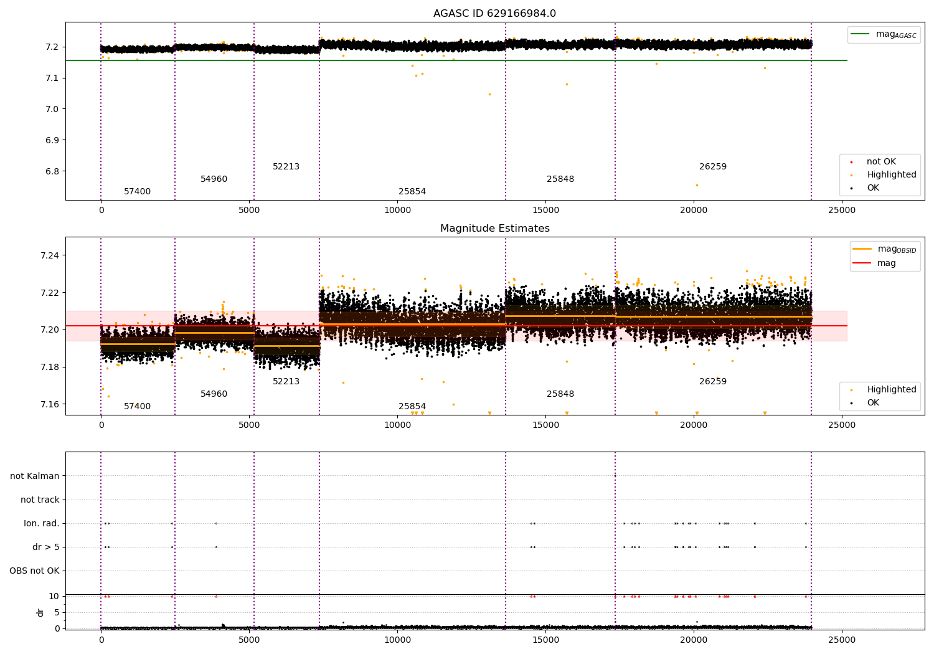The image size is (934, 654).
Task: Click obsid label 57400 in top plot
Action: click(137, 191)
